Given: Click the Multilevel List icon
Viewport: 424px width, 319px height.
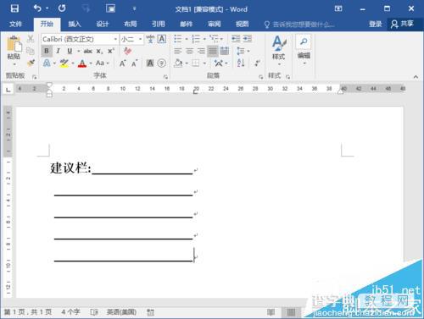Looking at the screenshot, I should (214, 38).
